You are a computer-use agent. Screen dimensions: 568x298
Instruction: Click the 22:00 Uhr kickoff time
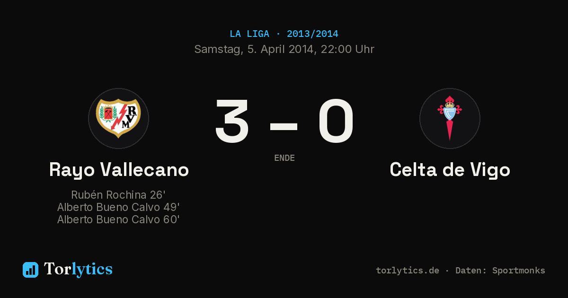[x=347, y=49]
